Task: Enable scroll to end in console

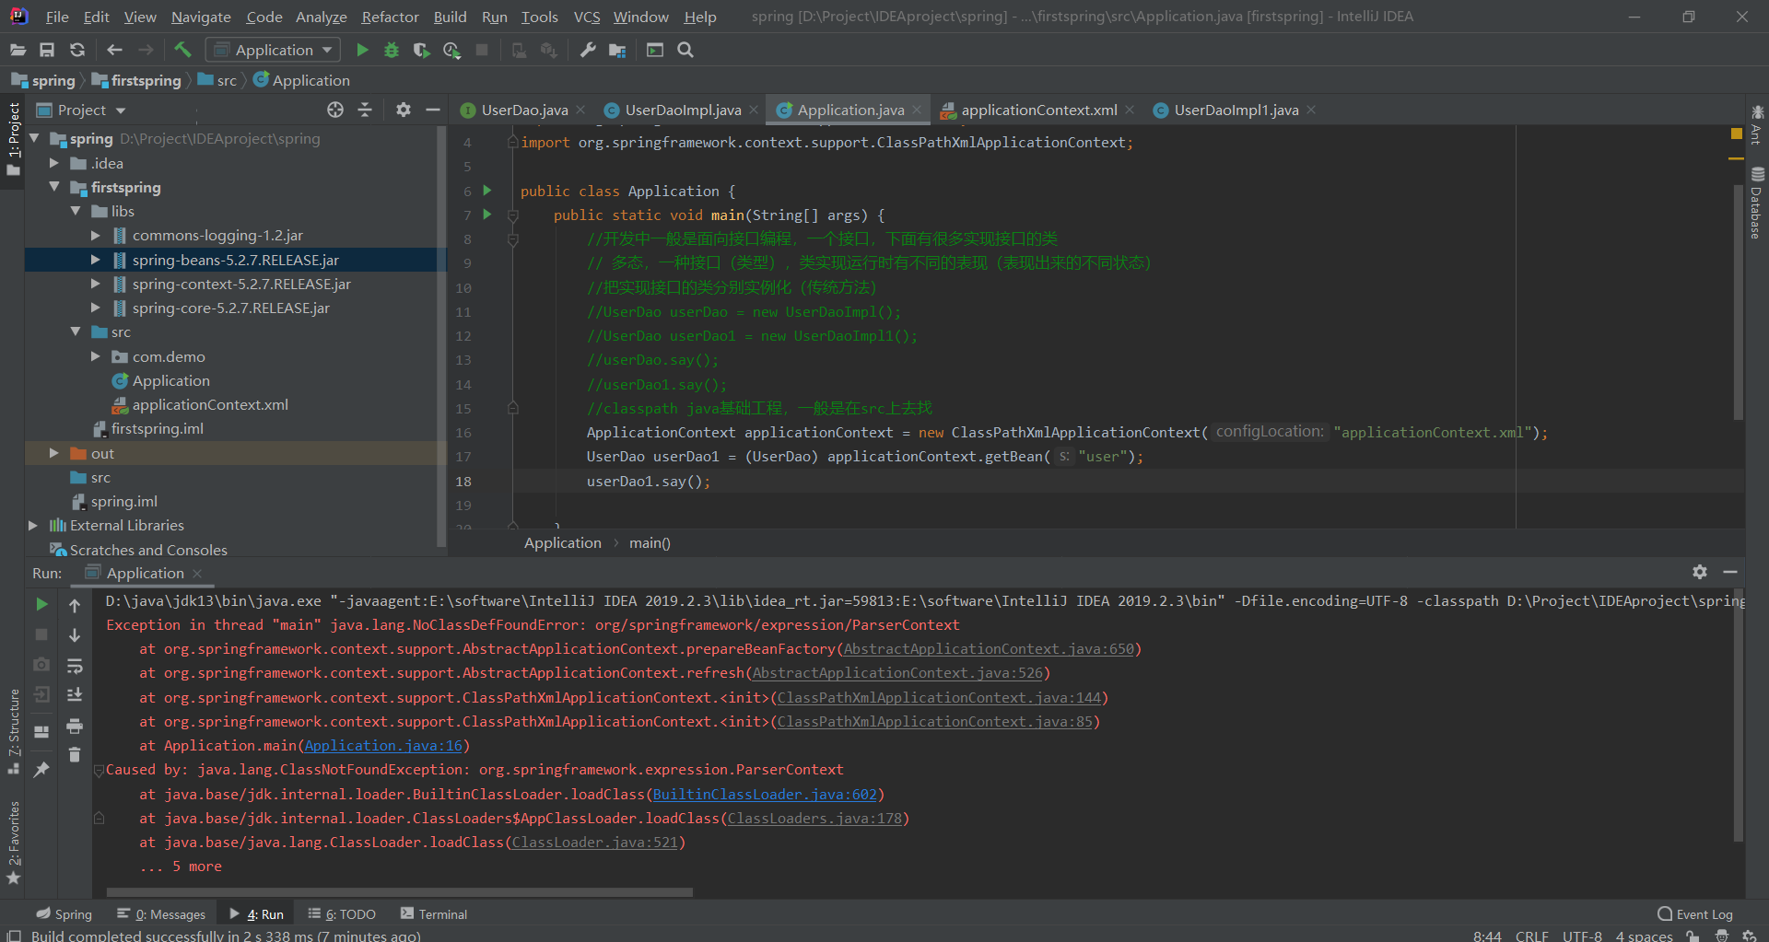Action: (x=76, y=693)
